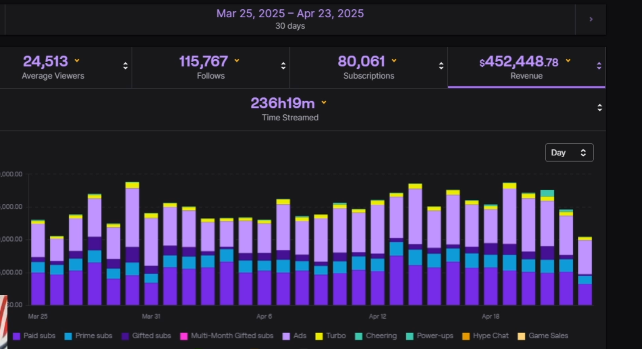This screenshot has width=642, height=349.
Task: Open the Average Viewers metric panel
Action: 53,67
